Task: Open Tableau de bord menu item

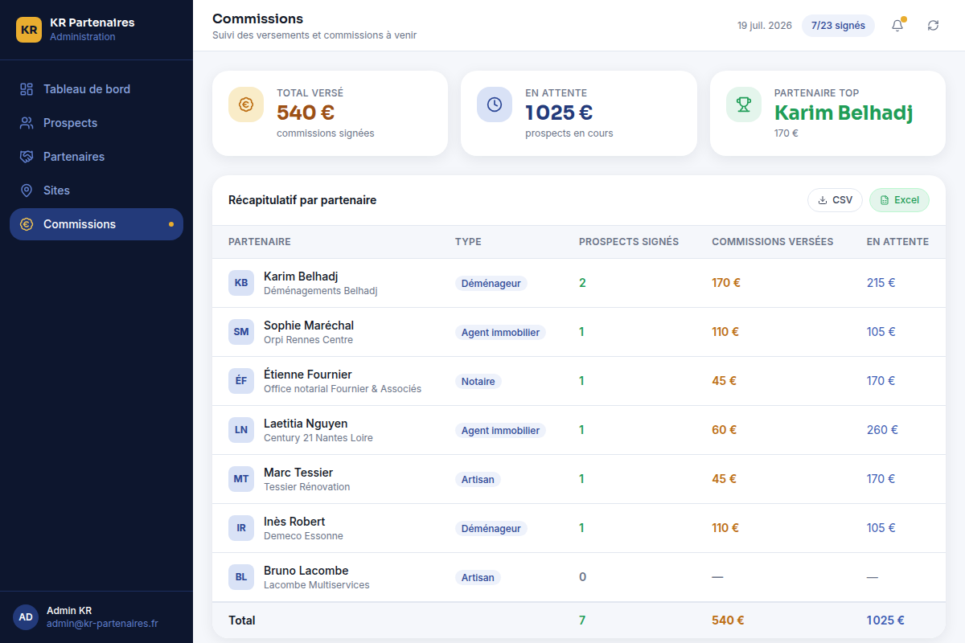Action: [96, 89]
